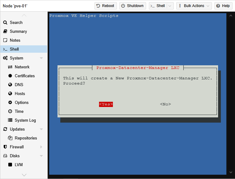
Task: Click the LVM square icon
Action: [10, 165]
